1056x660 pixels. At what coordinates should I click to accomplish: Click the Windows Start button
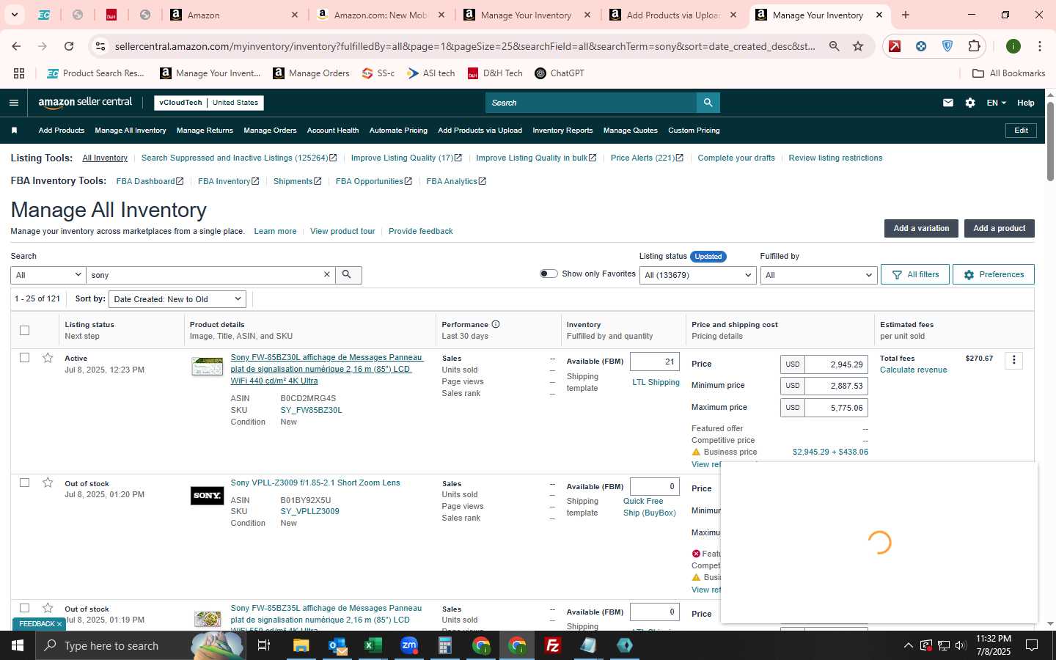[18, 645]
